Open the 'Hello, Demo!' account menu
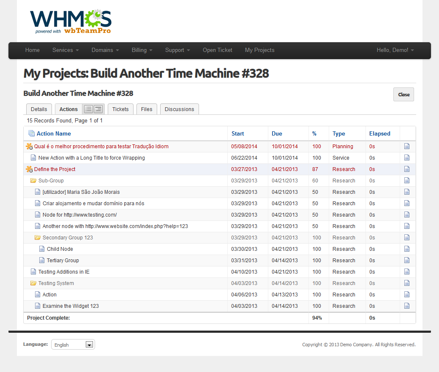 click(395, 50)
